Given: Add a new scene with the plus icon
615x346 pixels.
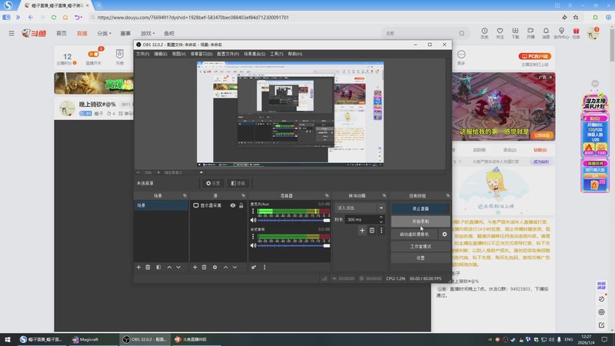Looking at the screenshot, I should 138,267.
